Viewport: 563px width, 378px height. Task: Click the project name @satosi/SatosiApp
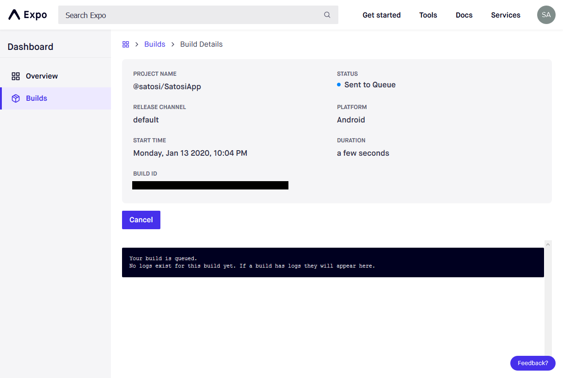click(x=167, y=86)
